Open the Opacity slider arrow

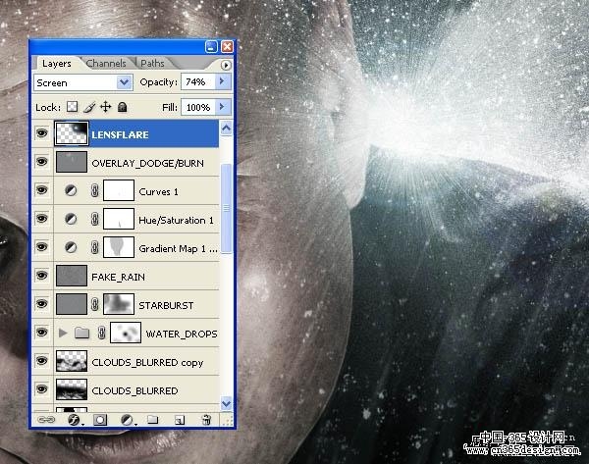click(223, 81)
